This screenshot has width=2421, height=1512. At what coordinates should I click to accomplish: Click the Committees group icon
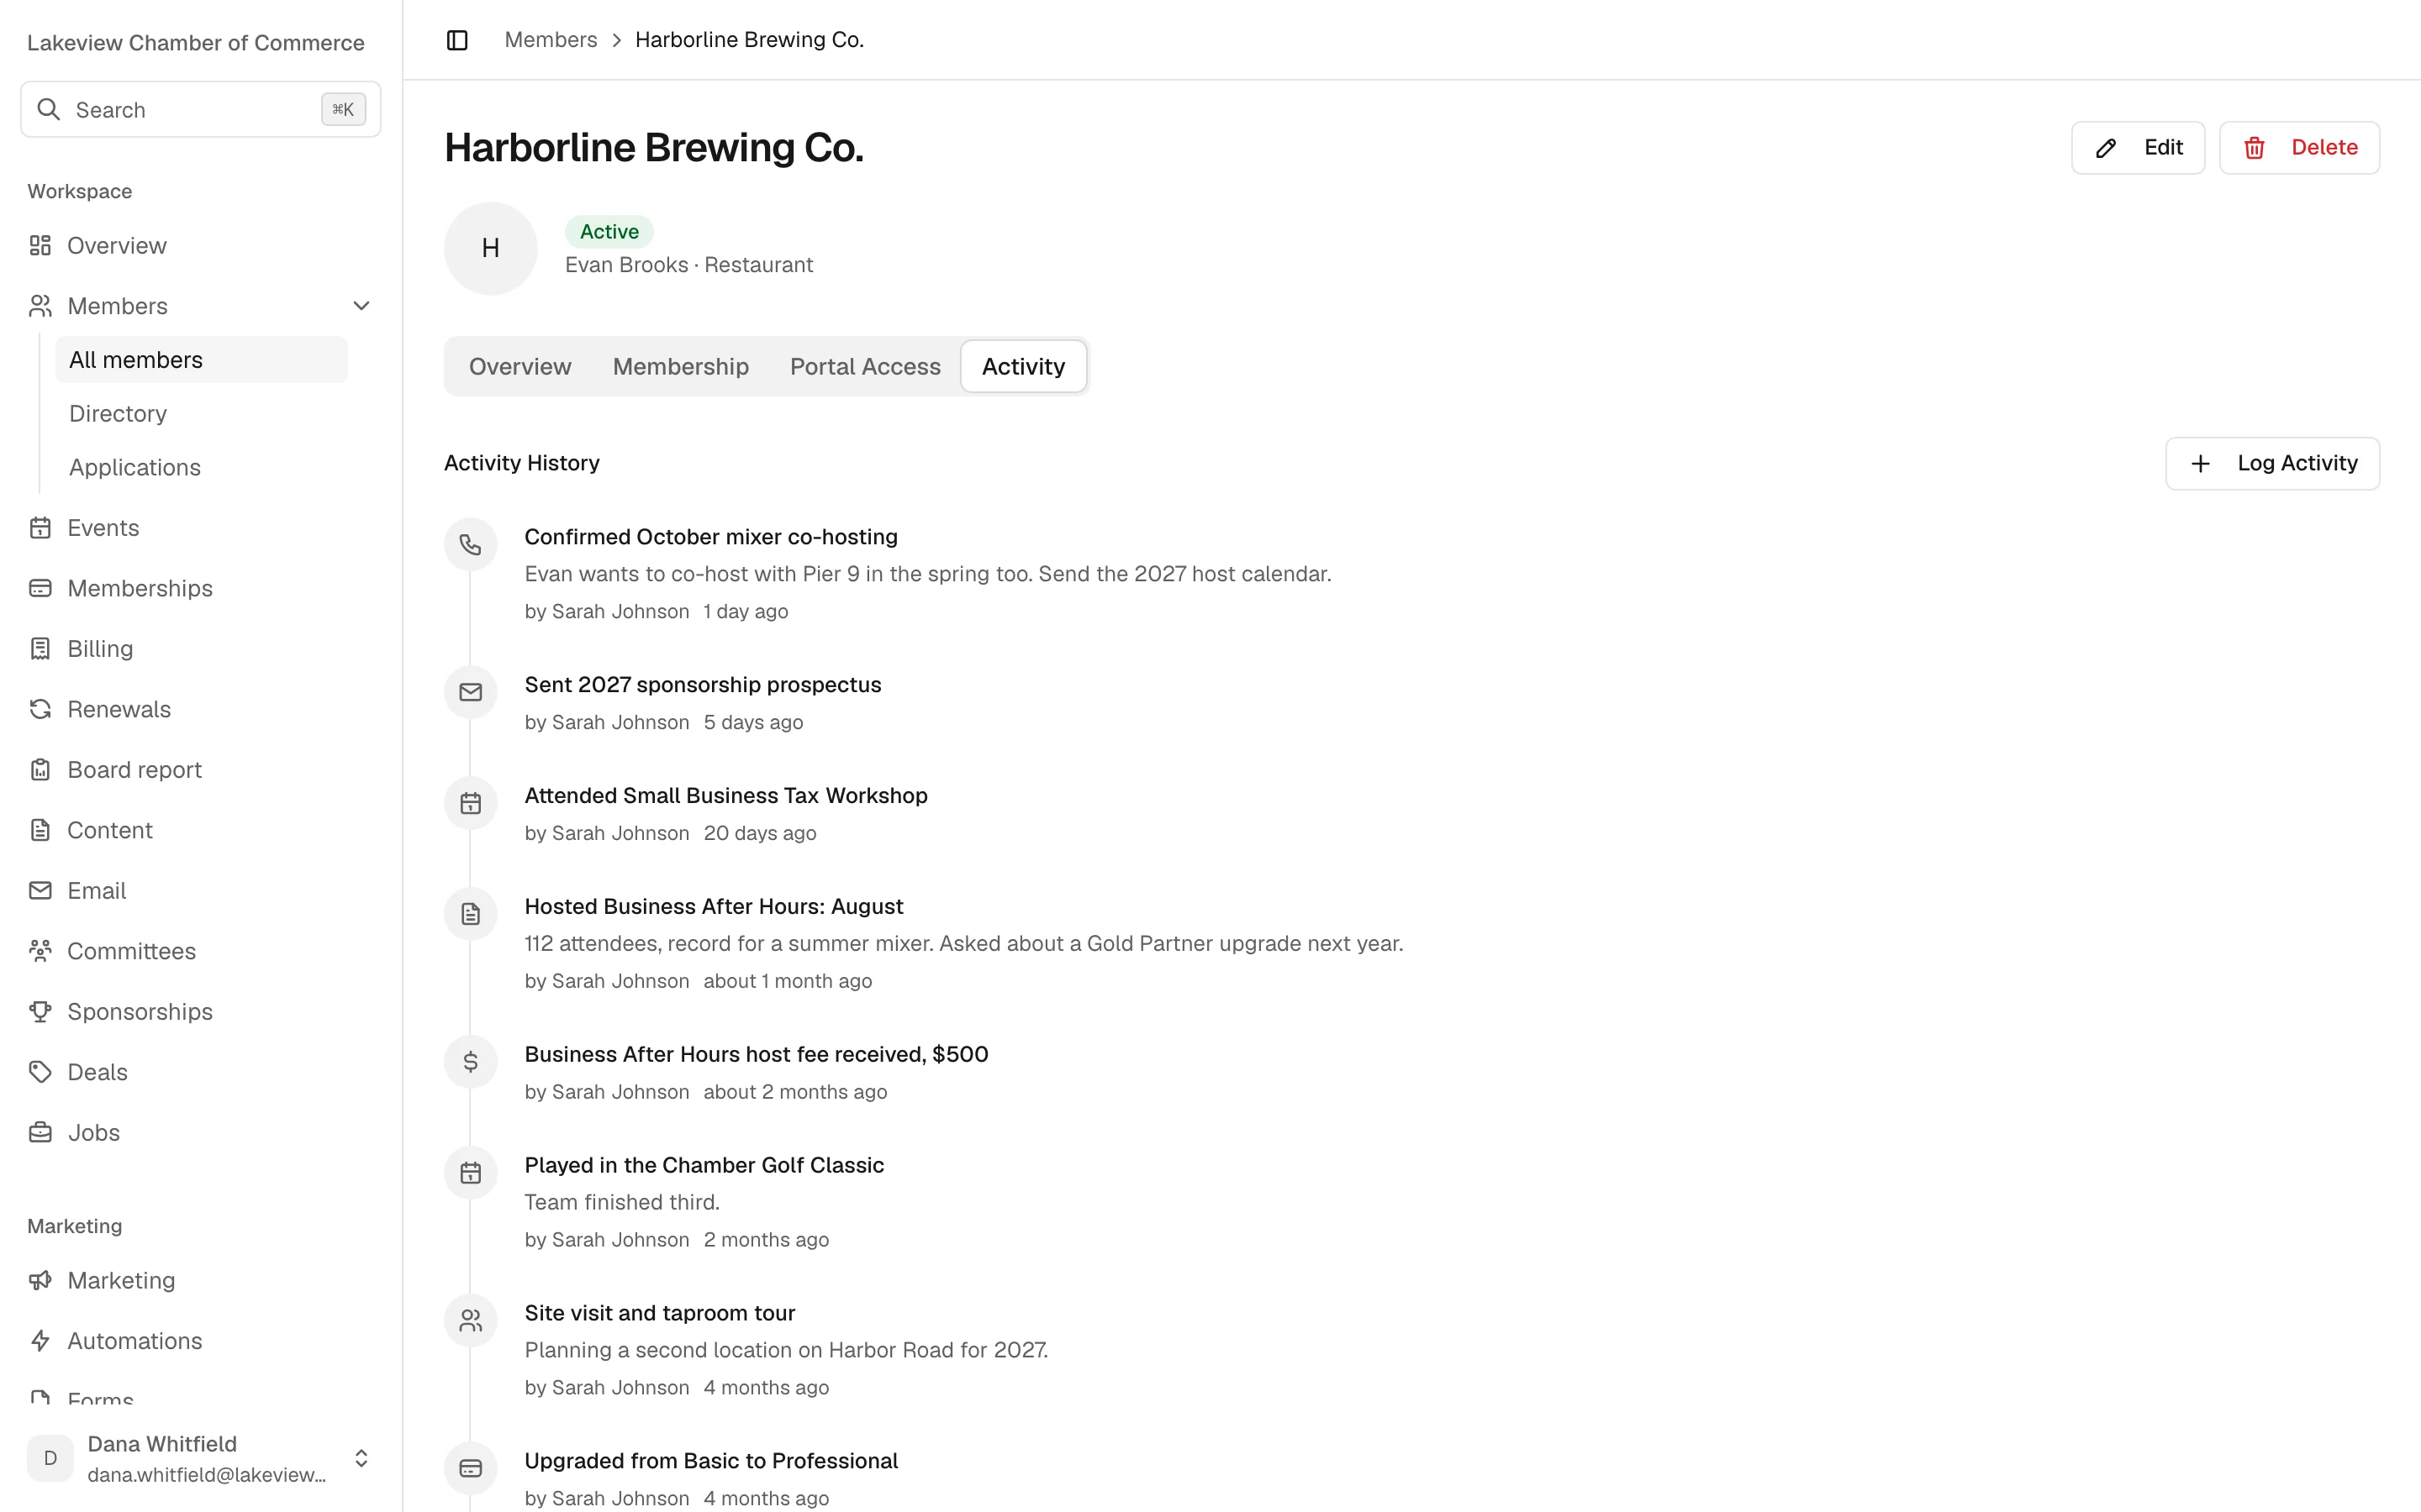click(x=40, y=951)
